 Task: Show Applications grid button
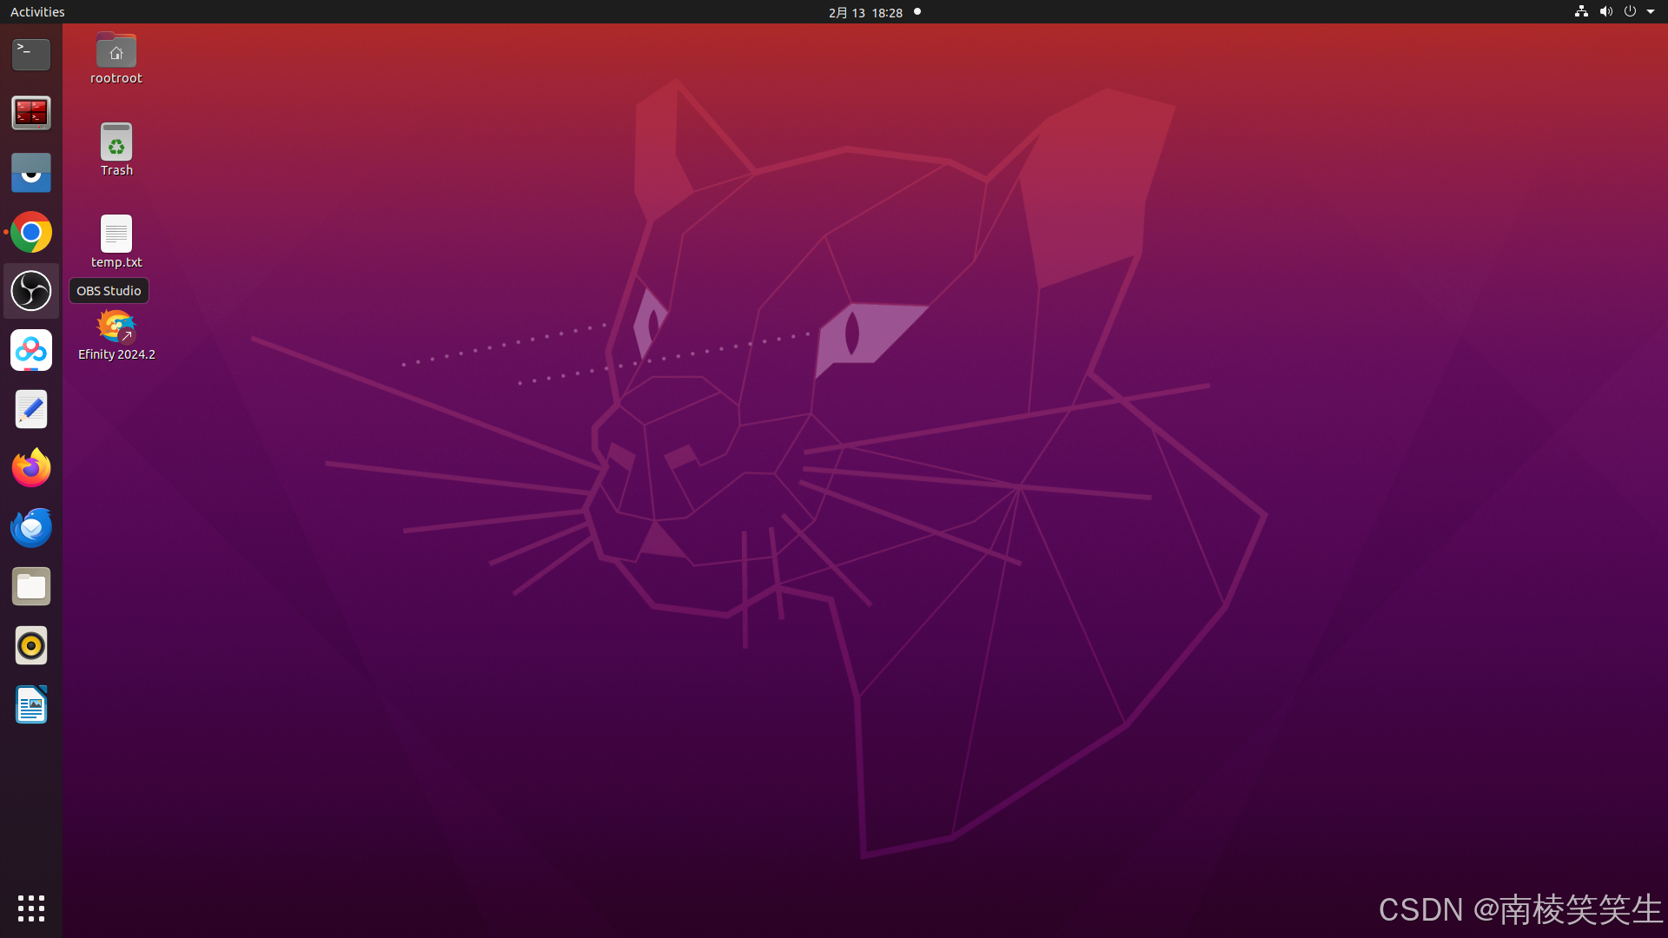click(x=31, y=908)
